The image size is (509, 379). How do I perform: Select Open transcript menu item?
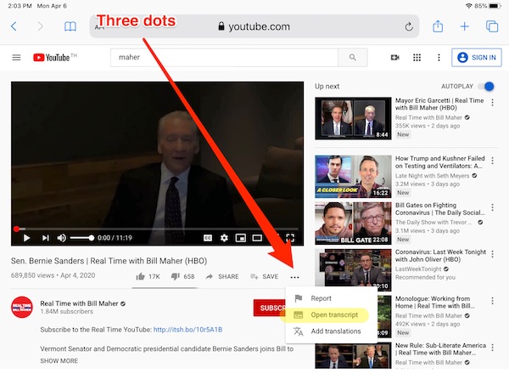[x=331, y=314]
